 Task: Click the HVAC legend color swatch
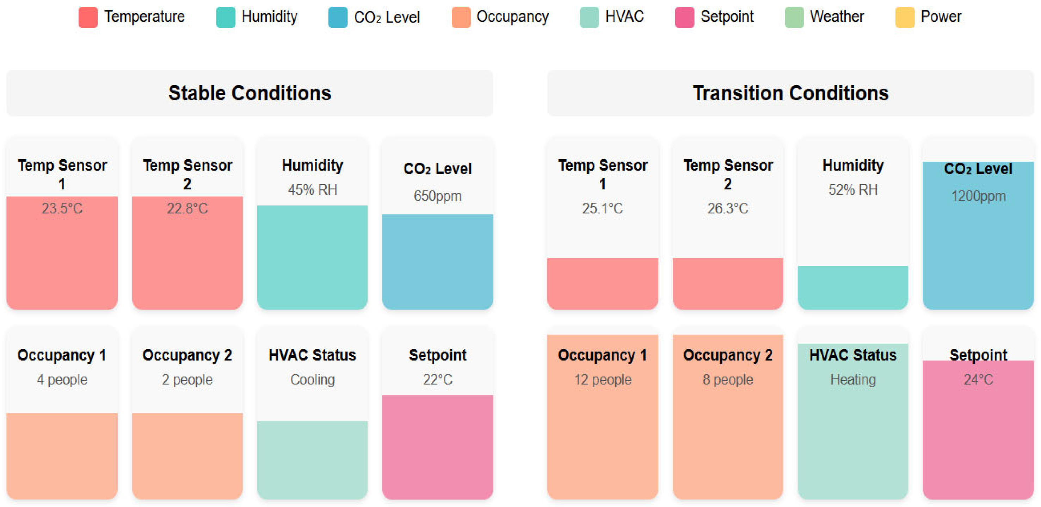[589, 17]
